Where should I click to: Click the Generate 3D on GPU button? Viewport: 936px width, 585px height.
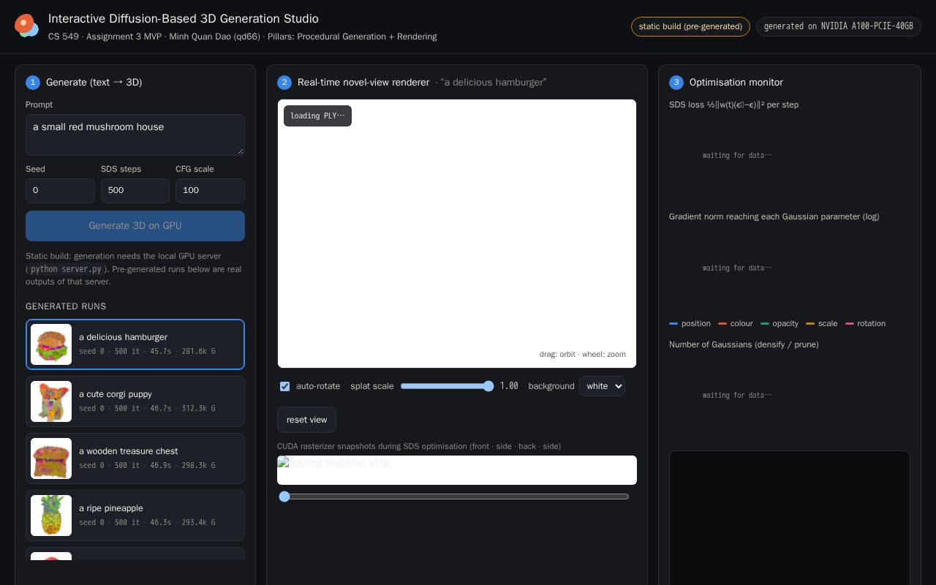135,226
